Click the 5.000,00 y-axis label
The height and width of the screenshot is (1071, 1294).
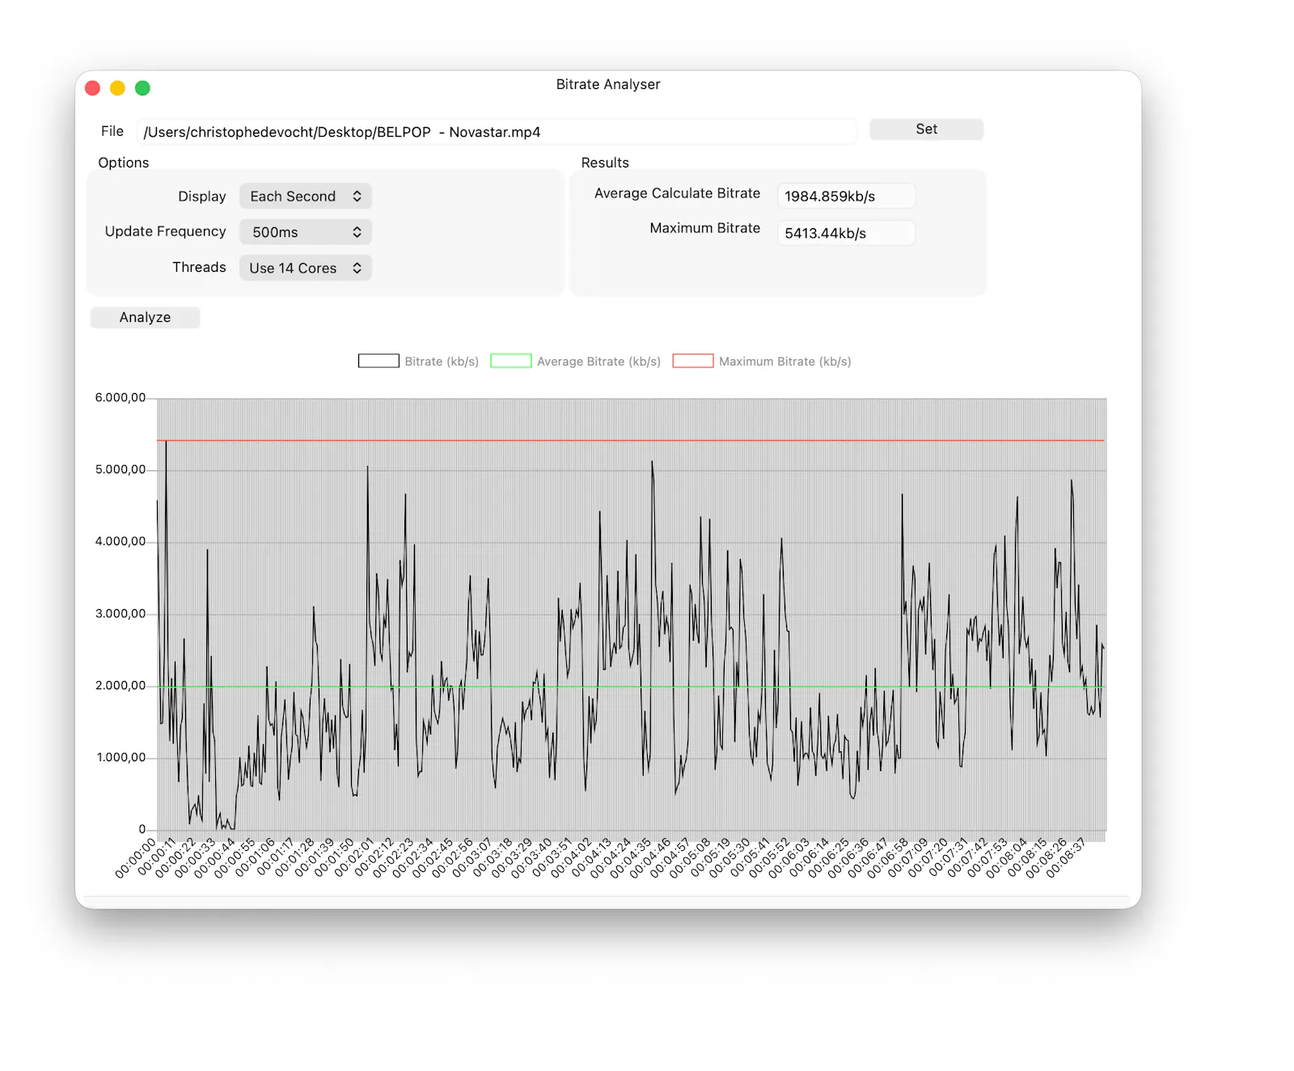[121, 469]
